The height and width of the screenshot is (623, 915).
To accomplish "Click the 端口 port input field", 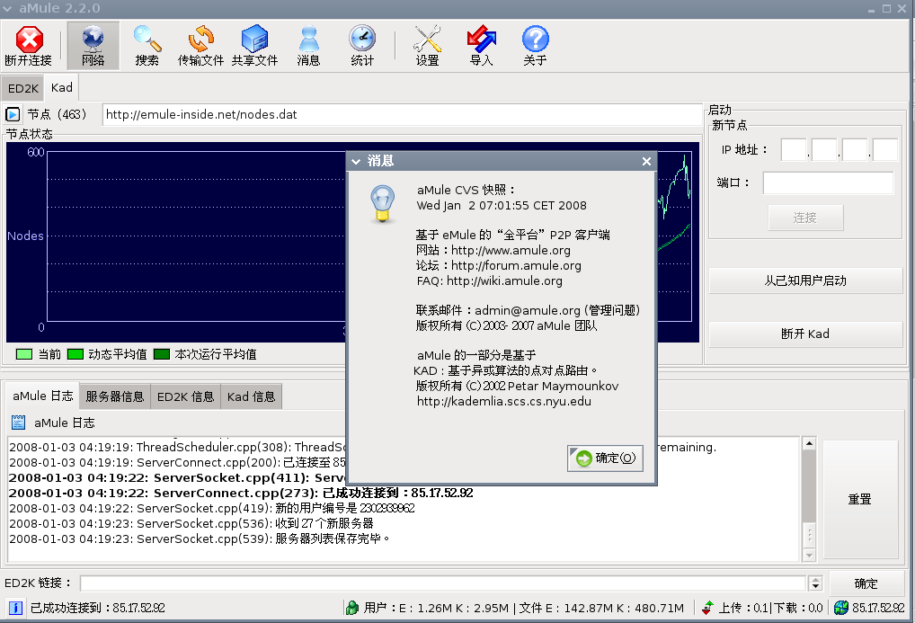I will tap(828, 182).
